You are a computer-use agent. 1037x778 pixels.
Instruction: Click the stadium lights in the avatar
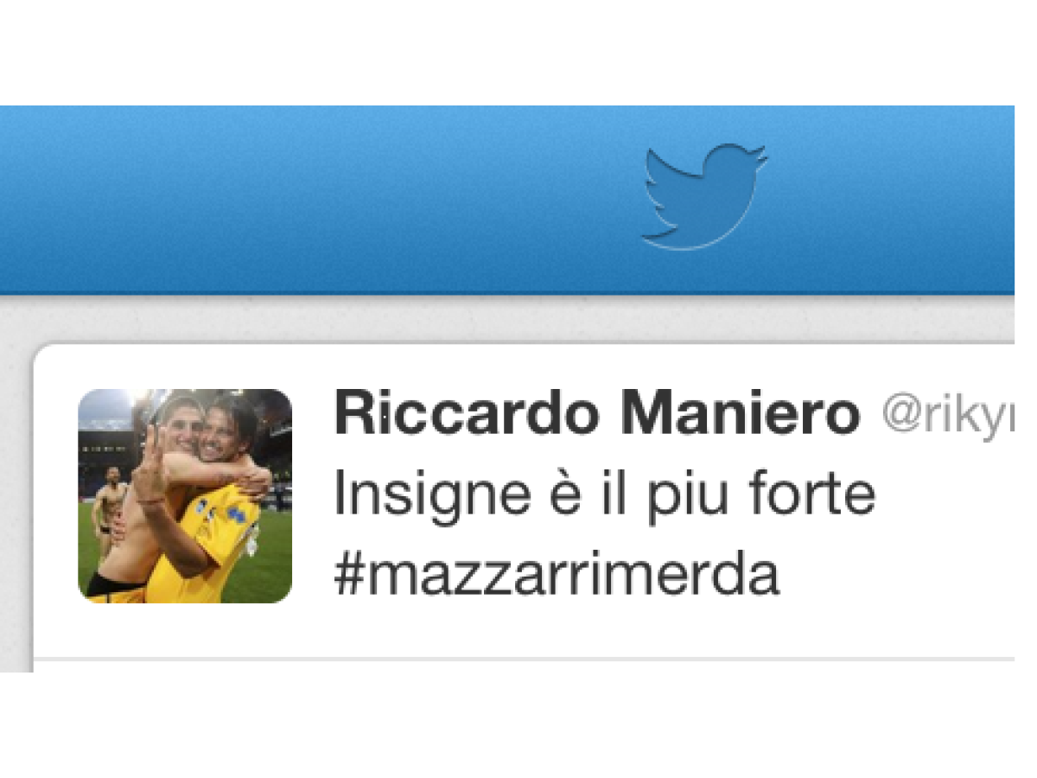pyautogui.click(x=138, y=403)
